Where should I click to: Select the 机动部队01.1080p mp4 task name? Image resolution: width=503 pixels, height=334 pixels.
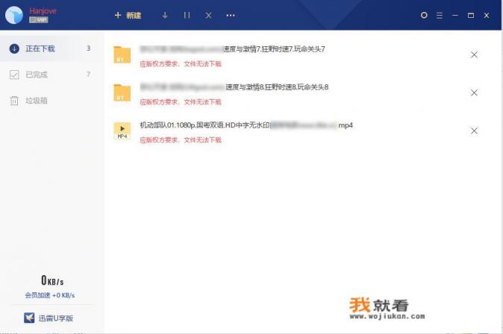246,125
